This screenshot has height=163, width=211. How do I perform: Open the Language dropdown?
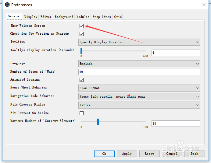coord(139,64)
